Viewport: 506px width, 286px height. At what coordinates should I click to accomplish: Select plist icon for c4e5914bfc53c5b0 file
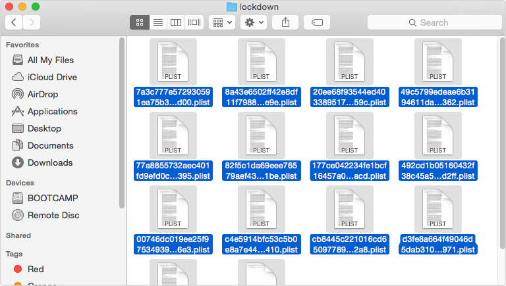(262, 209)
